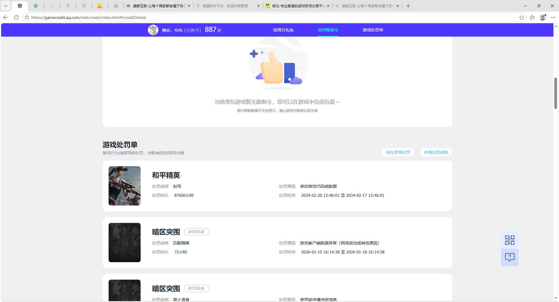Select the 87600小时 penalty duration
This screenshot has height=302, width=559.
click(x=184, y=195)
